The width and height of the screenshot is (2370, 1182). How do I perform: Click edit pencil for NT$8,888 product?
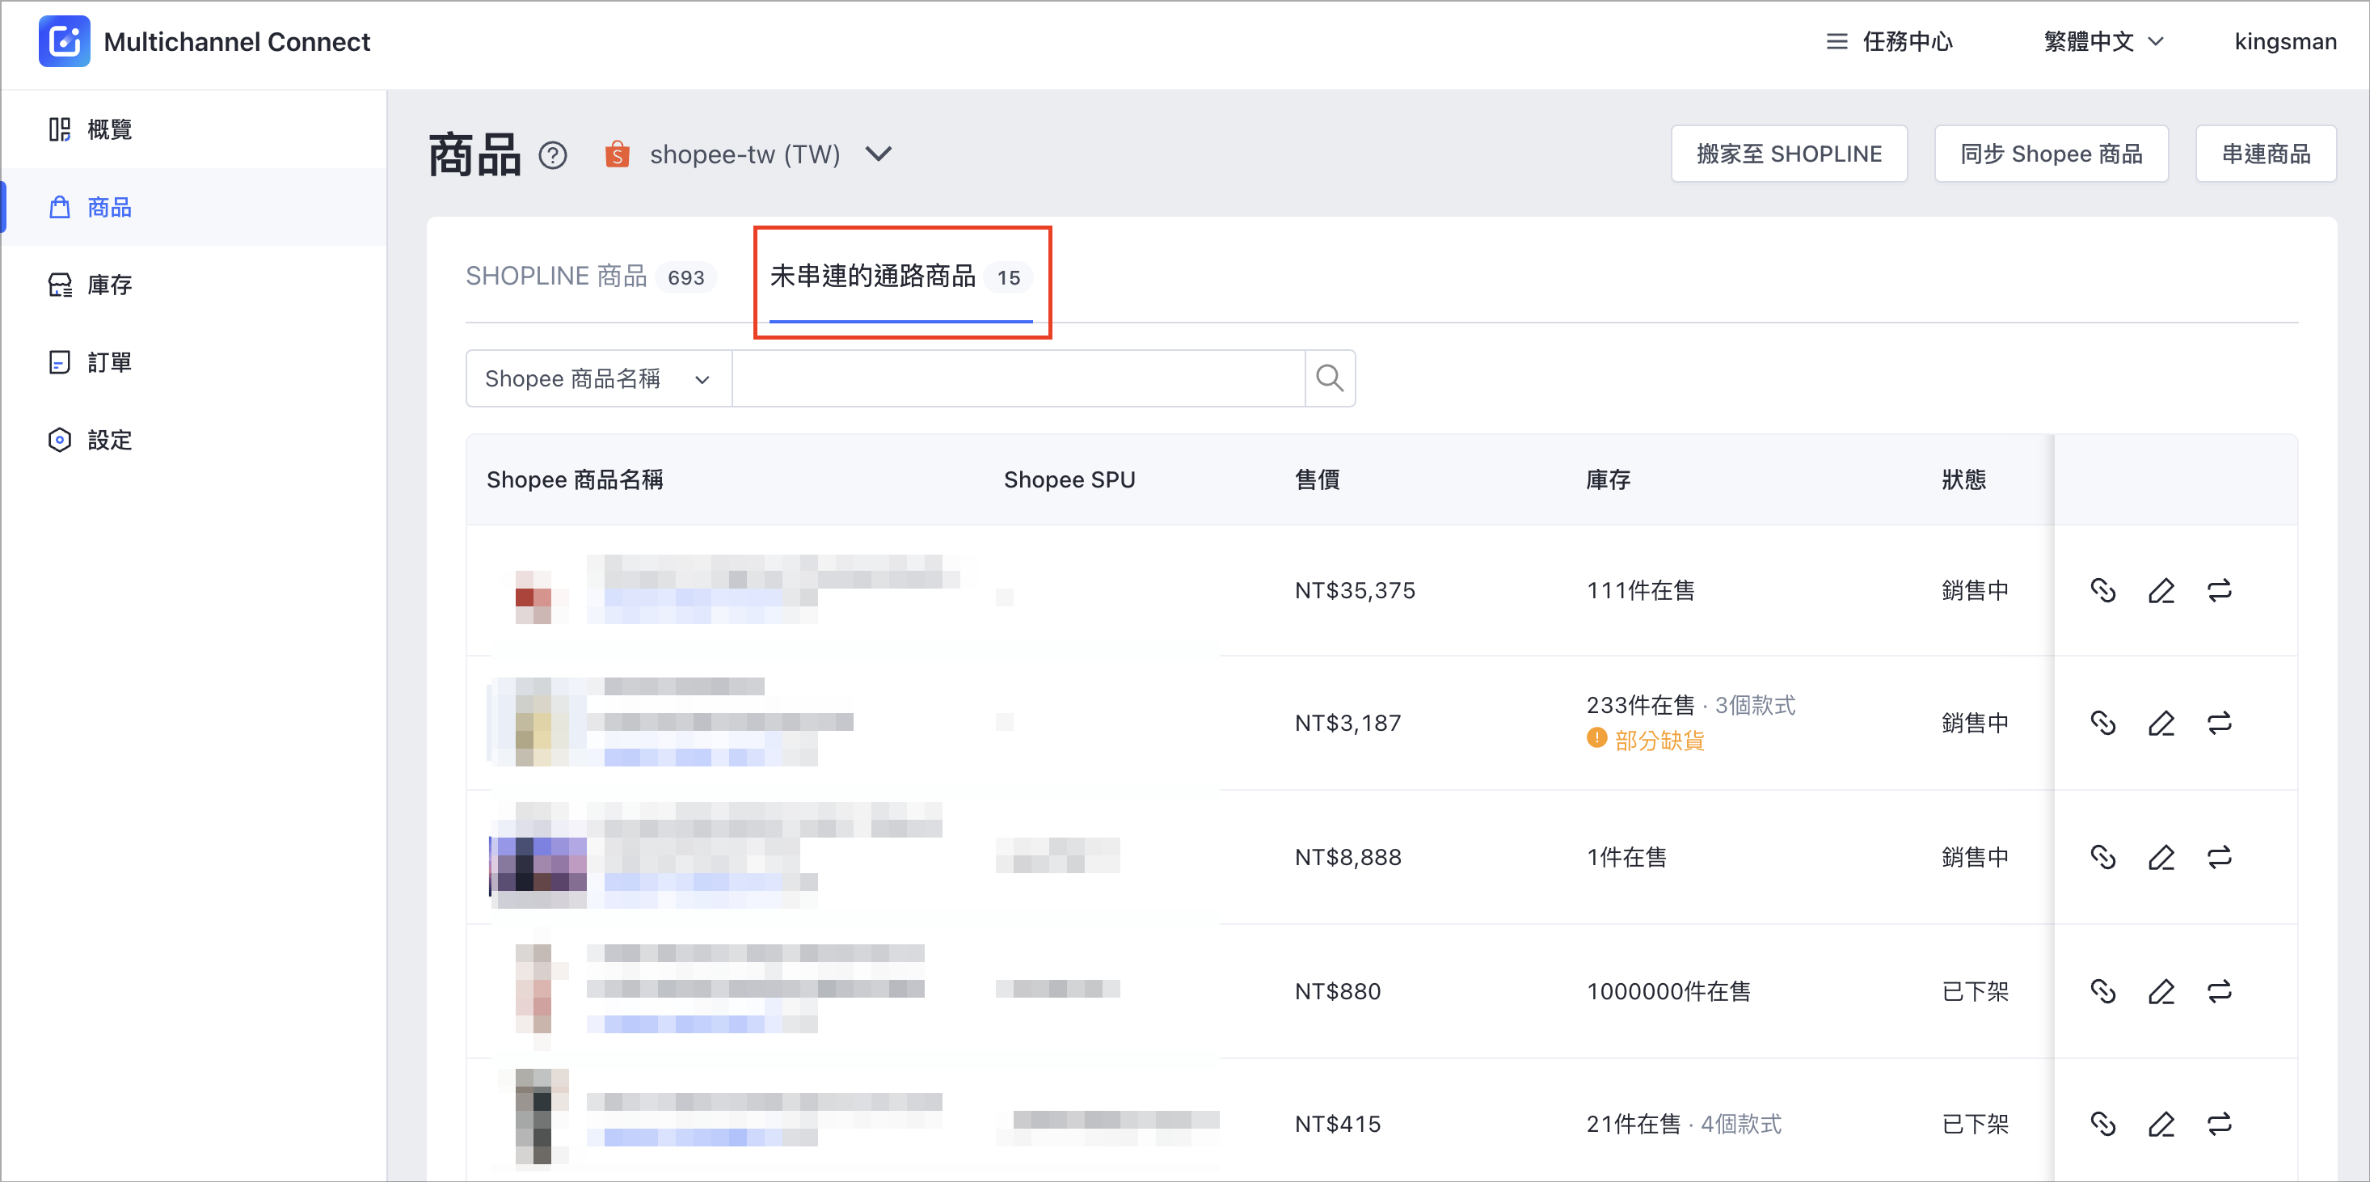pos(2161,857)
